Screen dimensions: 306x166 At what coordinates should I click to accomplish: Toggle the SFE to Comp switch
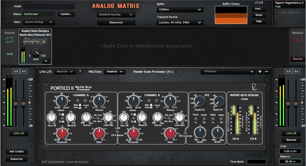click(185, 133)
